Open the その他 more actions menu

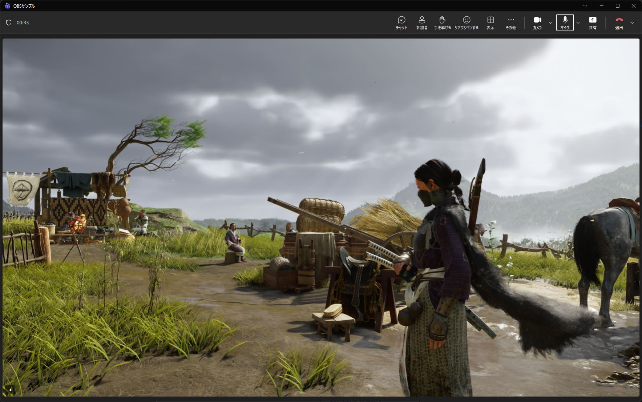point(510,23)
